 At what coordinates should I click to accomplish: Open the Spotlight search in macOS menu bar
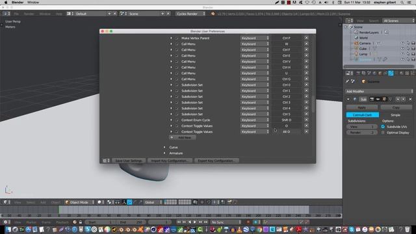point(402,3)
